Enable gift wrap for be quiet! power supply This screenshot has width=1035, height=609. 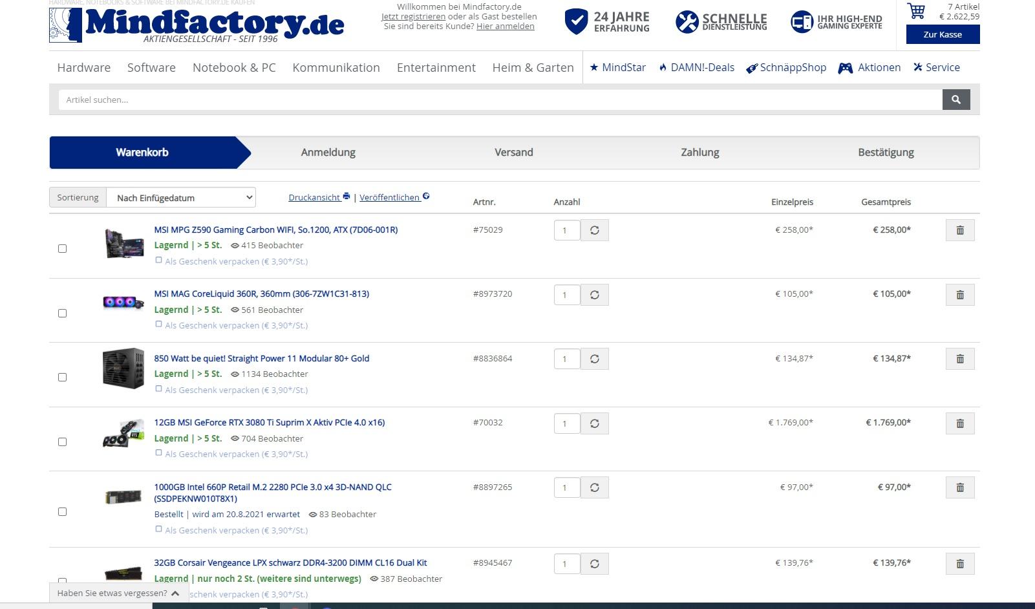click(x=158, y=389)
